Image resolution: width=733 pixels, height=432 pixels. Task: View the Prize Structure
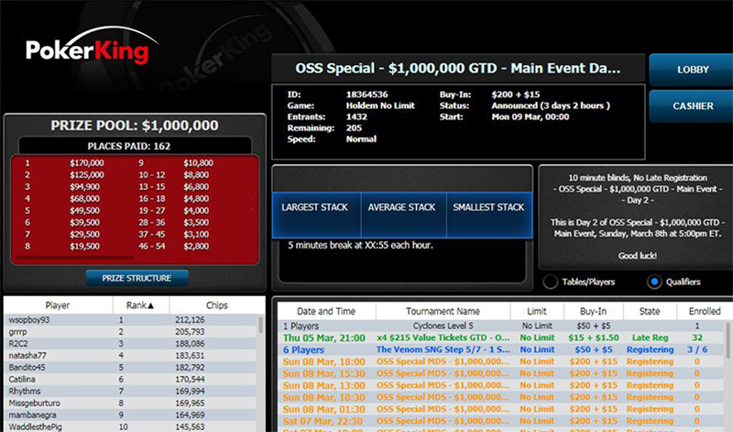(x=136, y=277)
